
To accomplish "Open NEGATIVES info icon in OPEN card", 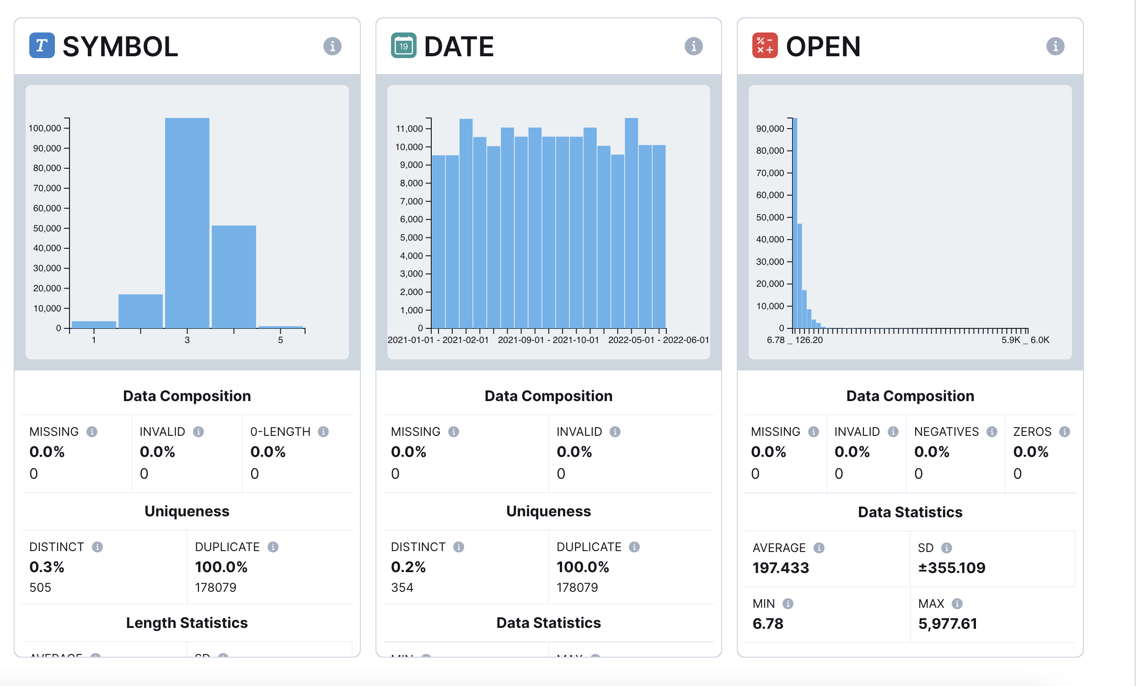I will [x=991, y=432].
